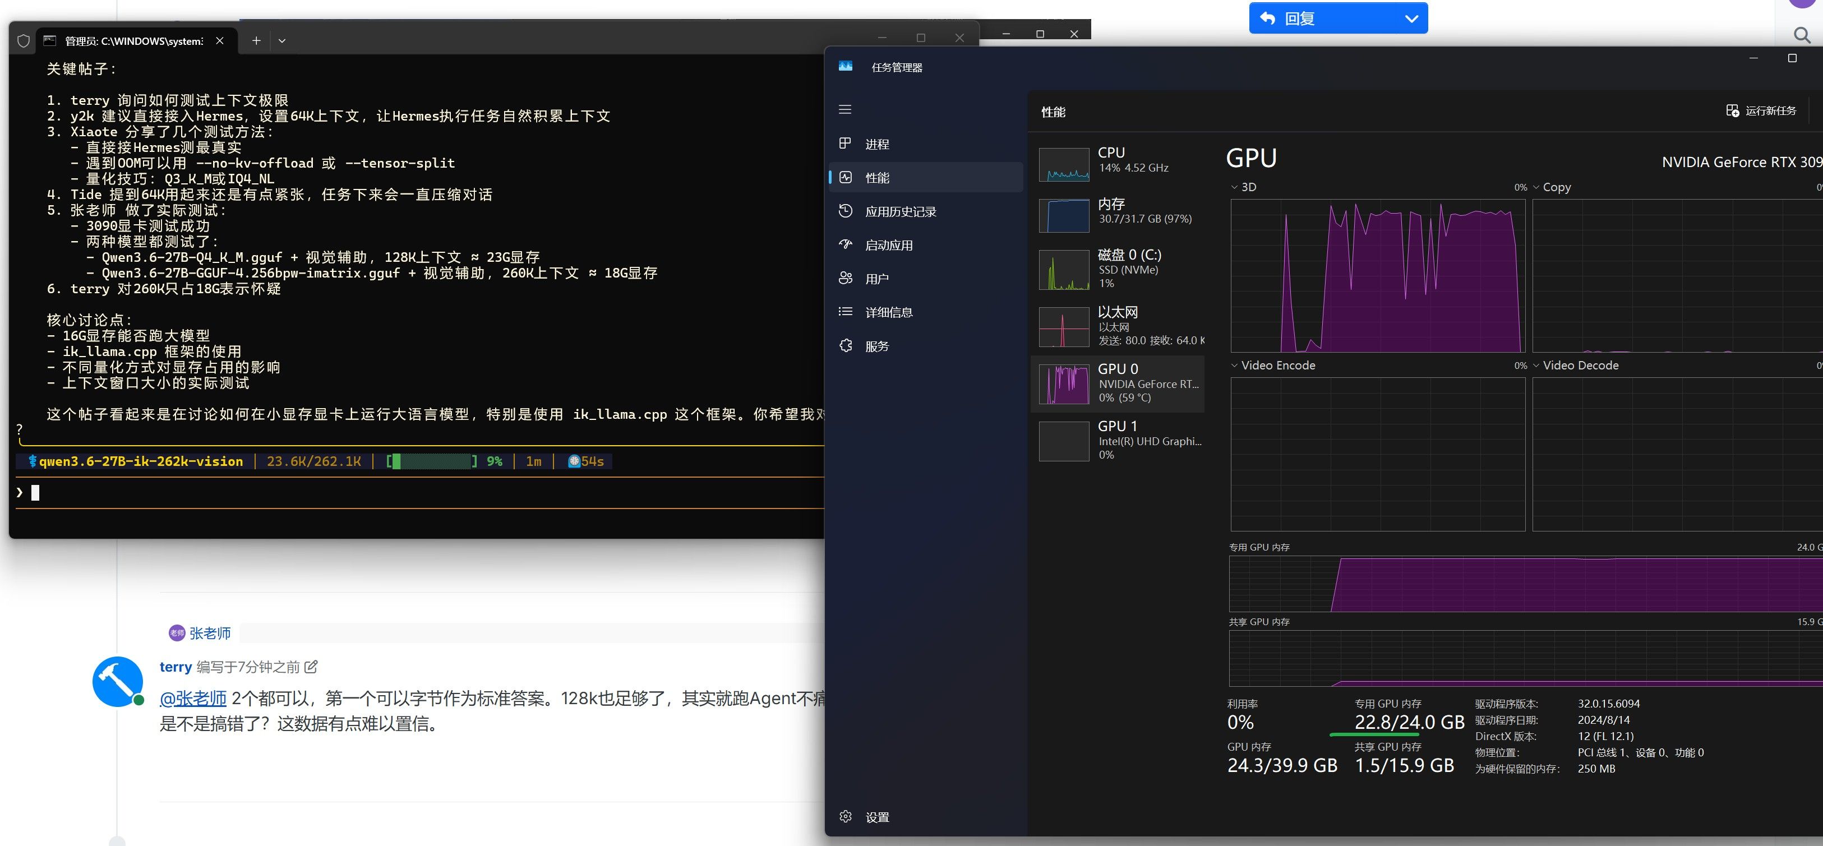Open Task Manager hamburger navigation menu
Image resolution: width=1823 pixels, height=846 pixels.
(845, 110)
